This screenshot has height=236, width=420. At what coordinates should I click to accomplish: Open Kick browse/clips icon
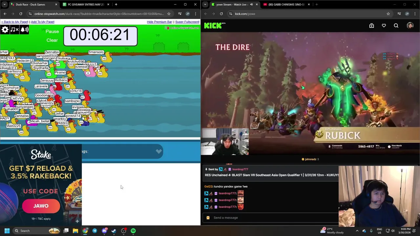pos(371,26)
